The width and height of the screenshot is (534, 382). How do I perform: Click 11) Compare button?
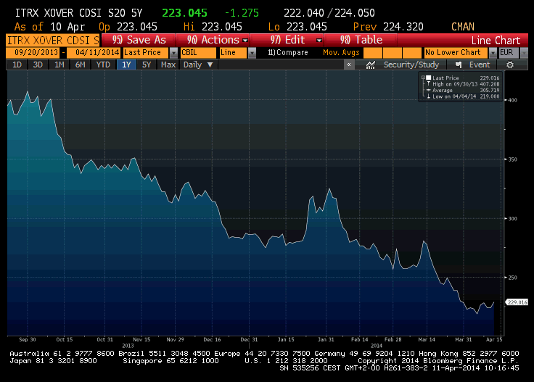pyautogui.click(x=287, y=53)
